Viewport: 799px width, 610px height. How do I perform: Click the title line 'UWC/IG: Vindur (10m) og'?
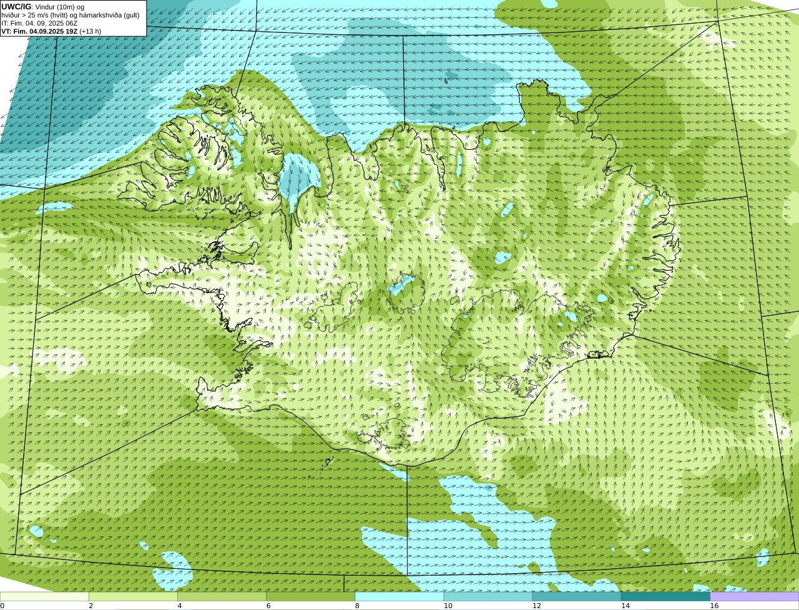tap(42, 6)
